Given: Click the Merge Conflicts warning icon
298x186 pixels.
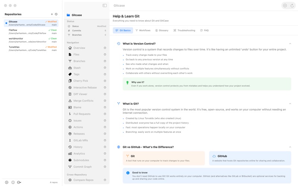Looking at the screenshot, I should click(x=70, y=101).
